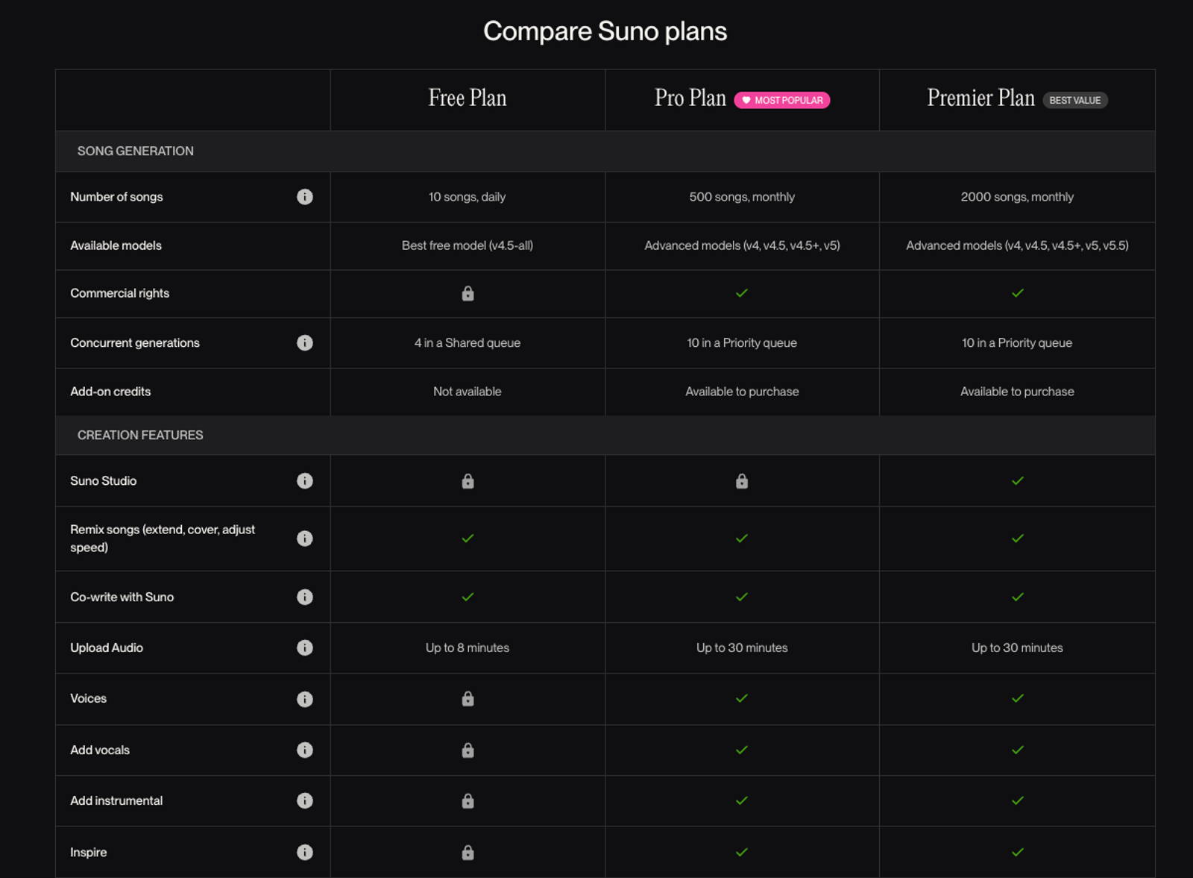This screenshot has height=878, width=1193.
Task: Click Premier Plan checkmark for Voices
Action: [x=1018, y=698]
